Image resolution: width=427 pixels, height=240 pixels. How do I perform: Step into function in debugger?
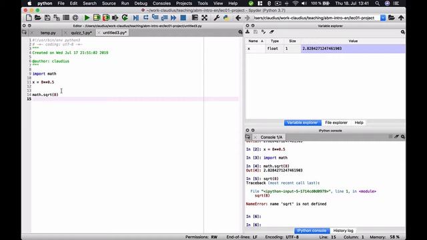click(x=155, y=18)
